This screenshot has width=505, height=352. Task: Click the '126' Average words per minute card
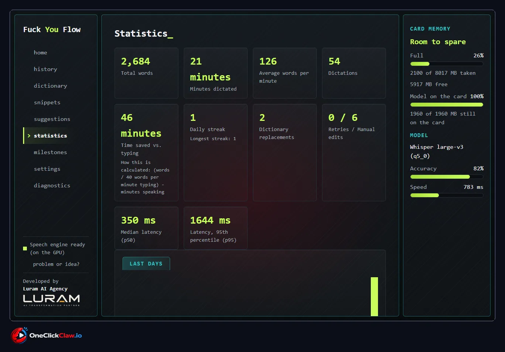tap(285, 73)
